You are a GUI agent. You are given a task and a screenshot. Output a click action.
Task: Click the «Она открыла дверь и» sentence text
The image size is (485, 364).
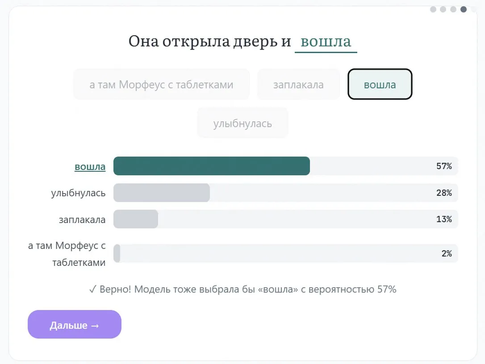click(209, 41)
